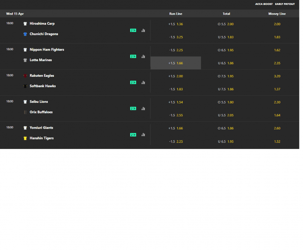Select Under 6.5 total for Giants-Tigers game
This screenshot has width=303, height=250.
point(226,142)
